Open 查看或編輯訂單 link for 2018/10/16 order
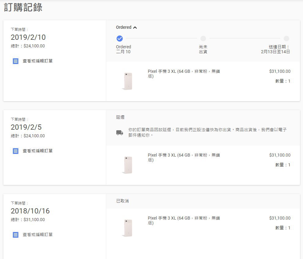 pos(38,235)
